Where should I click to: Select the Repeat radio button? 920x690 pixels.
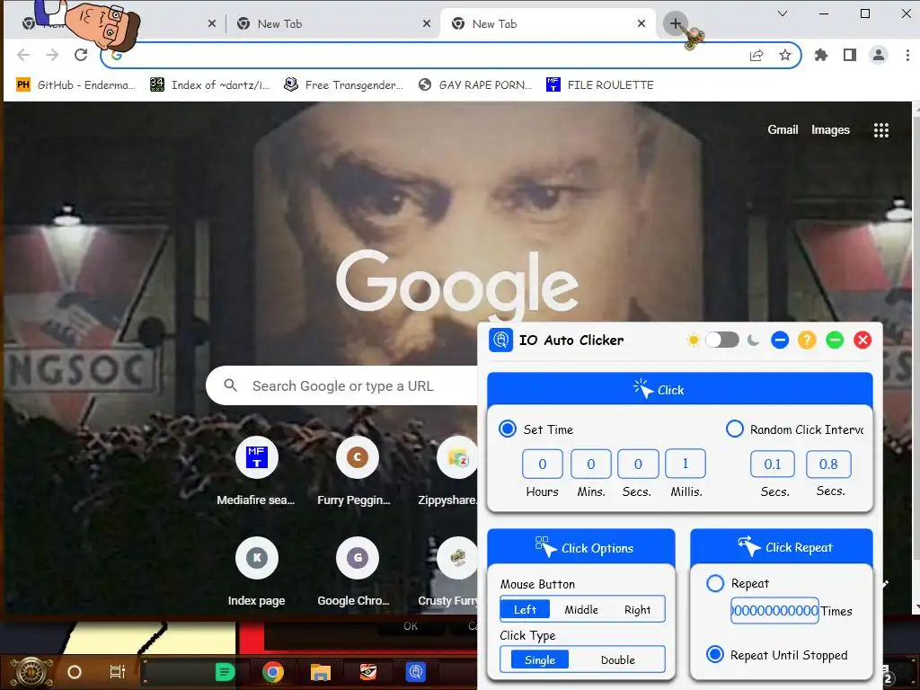[x=715, y=583]
